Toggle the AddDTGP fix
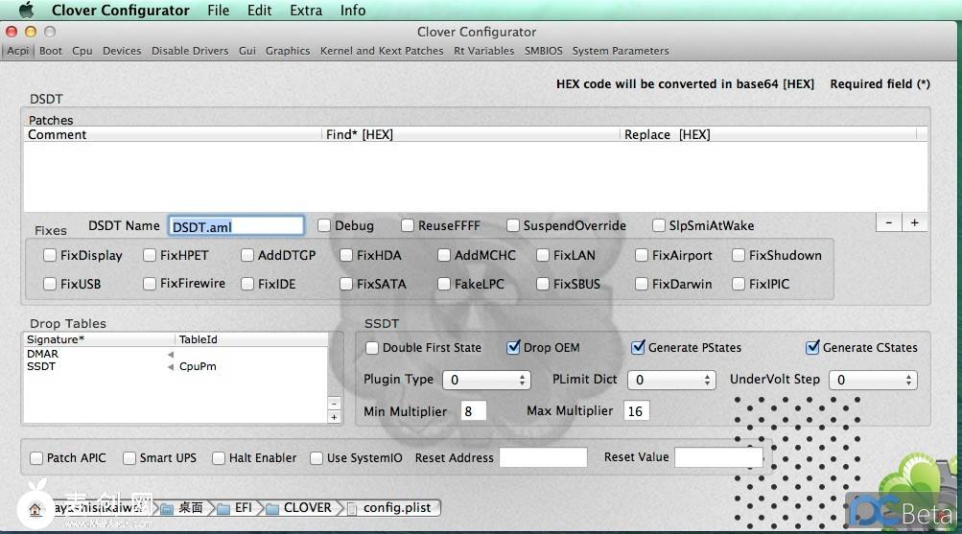Viewport: 962px width, 534px height. point(247,255)
